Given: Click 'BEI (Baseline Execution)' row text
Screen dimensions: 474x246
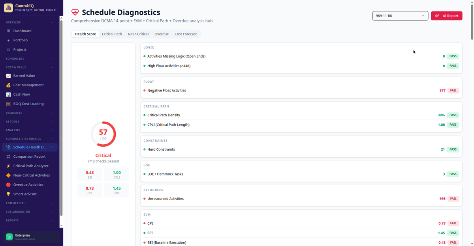Looking at the screenshot, I should click(x=167, y=242).
